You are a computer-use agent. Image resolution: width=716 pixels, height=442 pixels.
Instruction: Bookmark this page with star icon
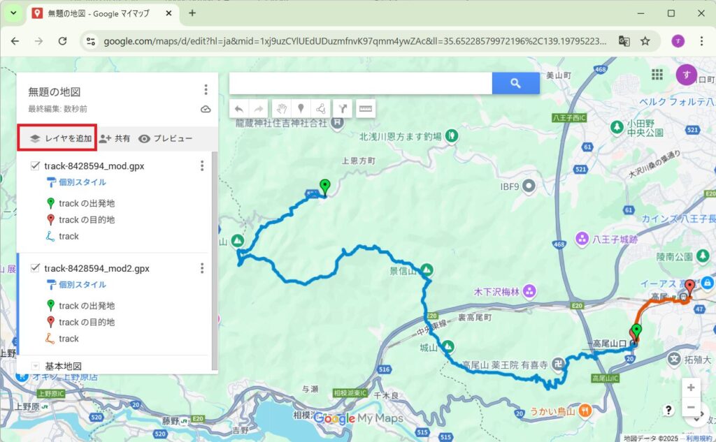[x=645, y=41]
